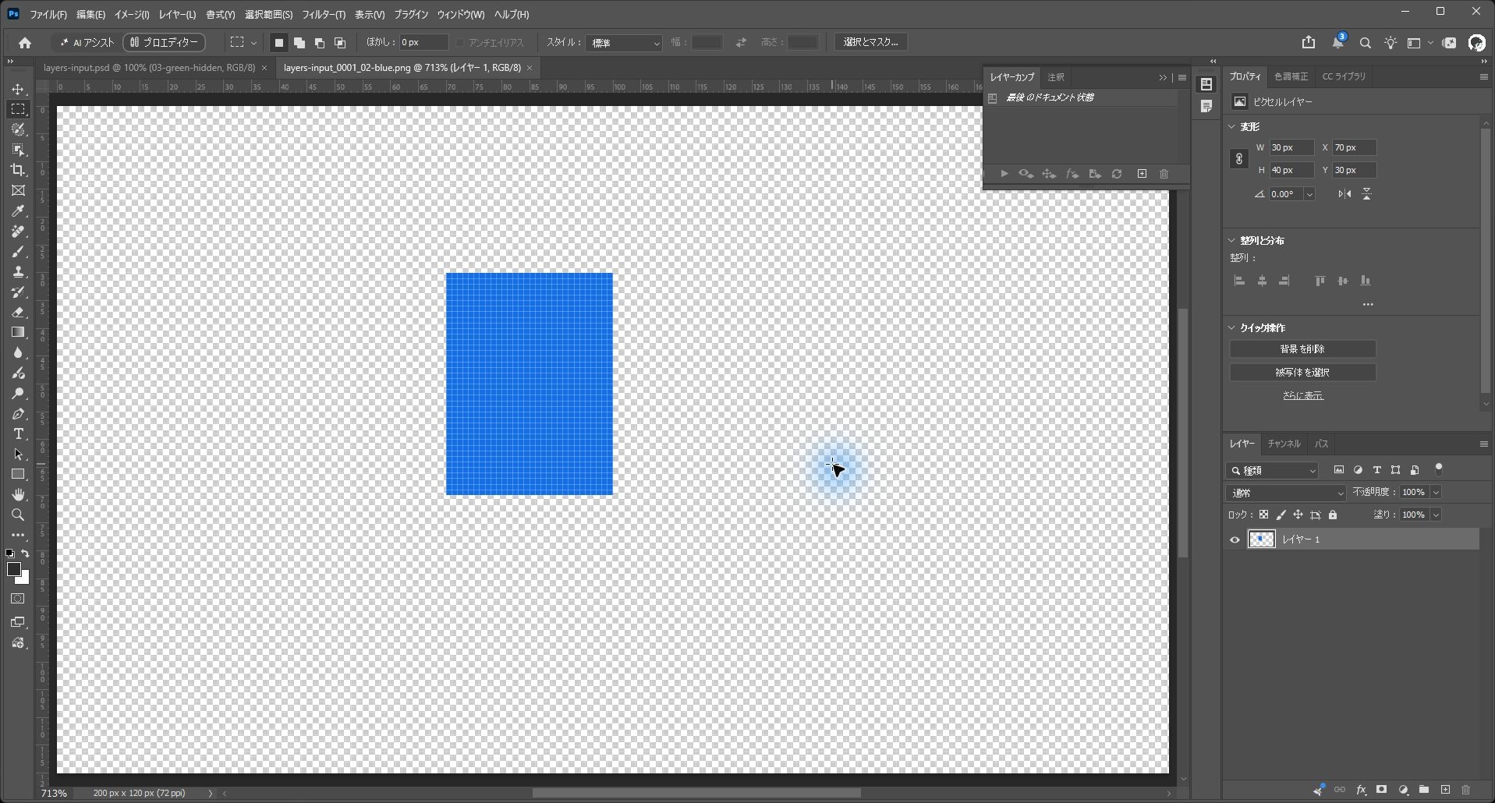Select the Horizontal Type tool
Image resolution: width=1495 pixels, height=803 pixels.
click(x=18, y=433)
